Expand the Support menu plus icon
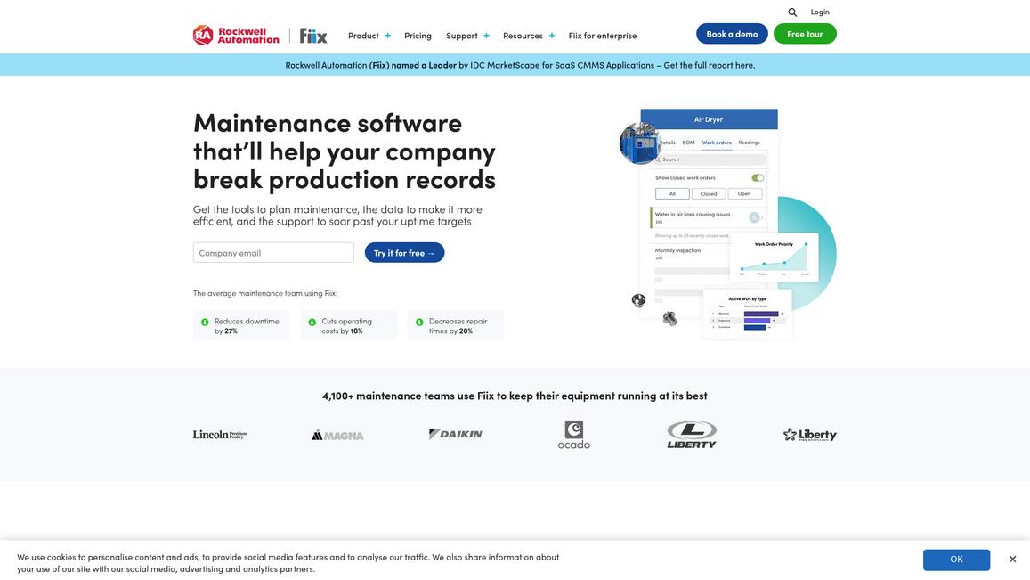Image resolution: width=1030 pixels, height=580 pixels. 486,36
